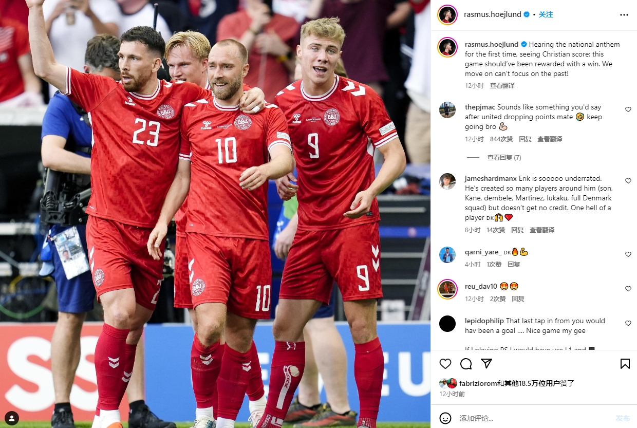The height and width of the screenshot is (428, 637).
Task: Like jameshardmanx's comment
Action: pyautogui.click(x=628, y=181)
